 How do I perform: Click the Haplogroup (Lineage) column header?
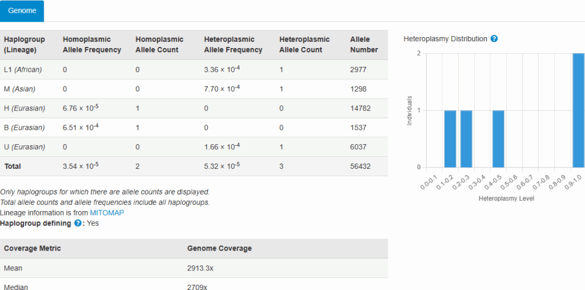[21, 45]
